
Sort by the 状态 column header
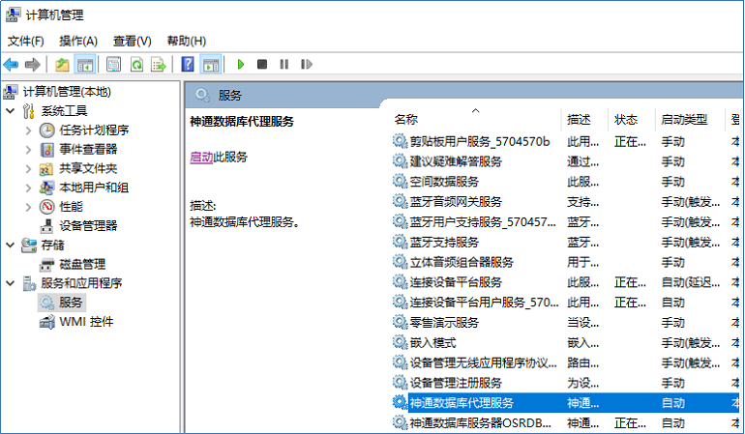(x=625, y=120)
